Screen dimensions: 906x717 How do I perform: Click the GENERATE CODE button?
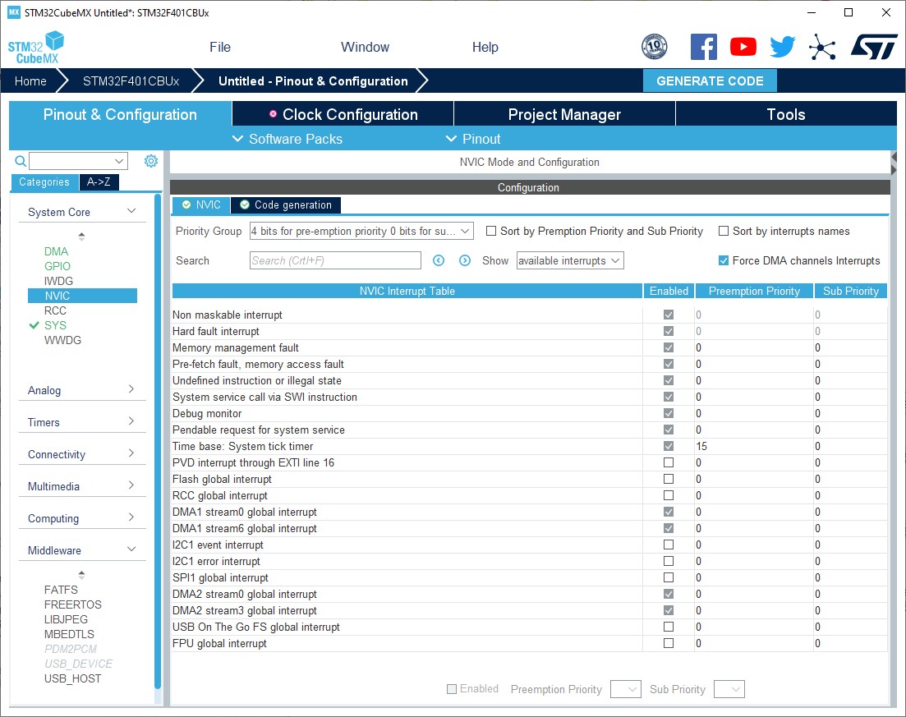[x=710, y=80]
